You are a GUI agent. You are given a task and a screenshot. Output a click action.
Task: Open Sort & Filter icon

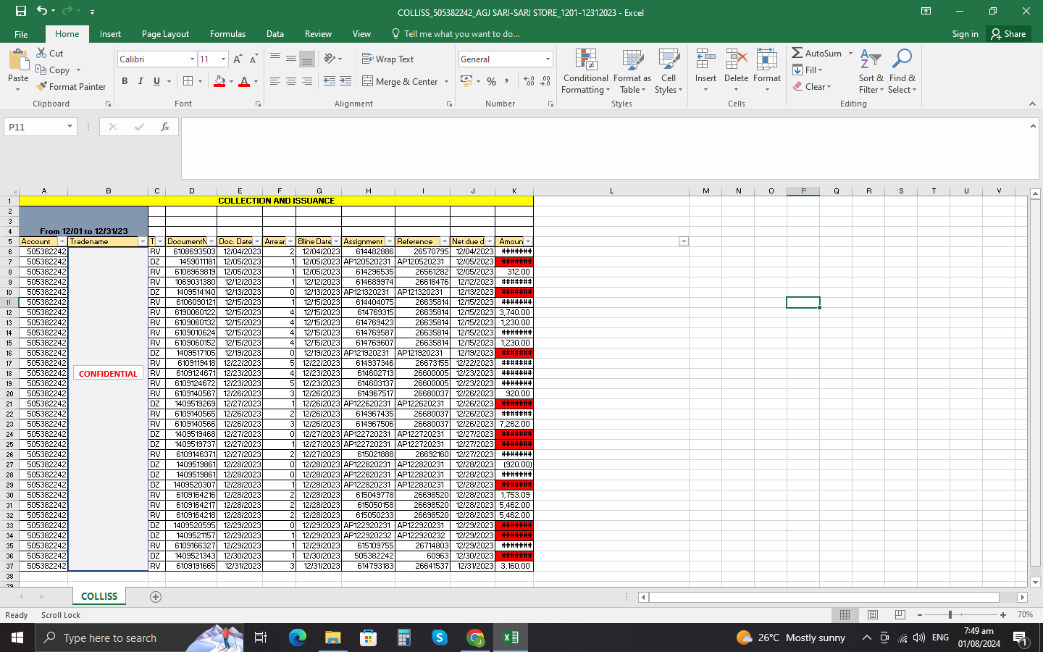click(x=871, y=60)
